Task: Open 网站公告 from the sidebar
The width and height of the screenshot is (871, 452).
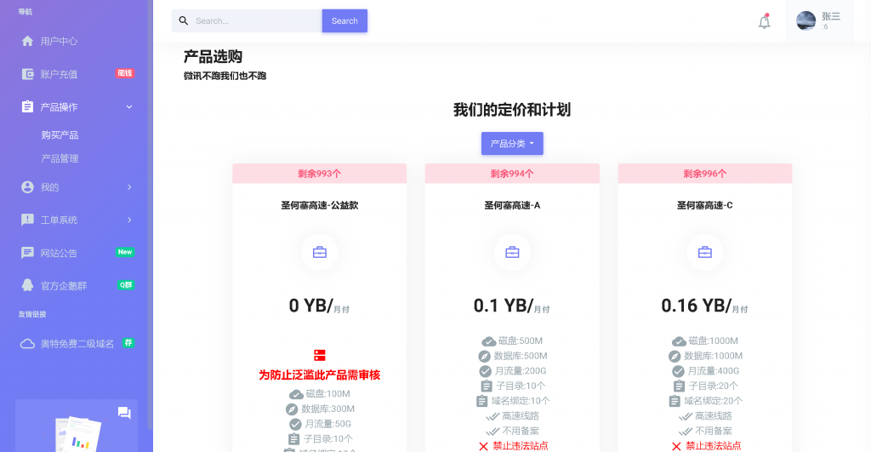Action: click(60, 253)
